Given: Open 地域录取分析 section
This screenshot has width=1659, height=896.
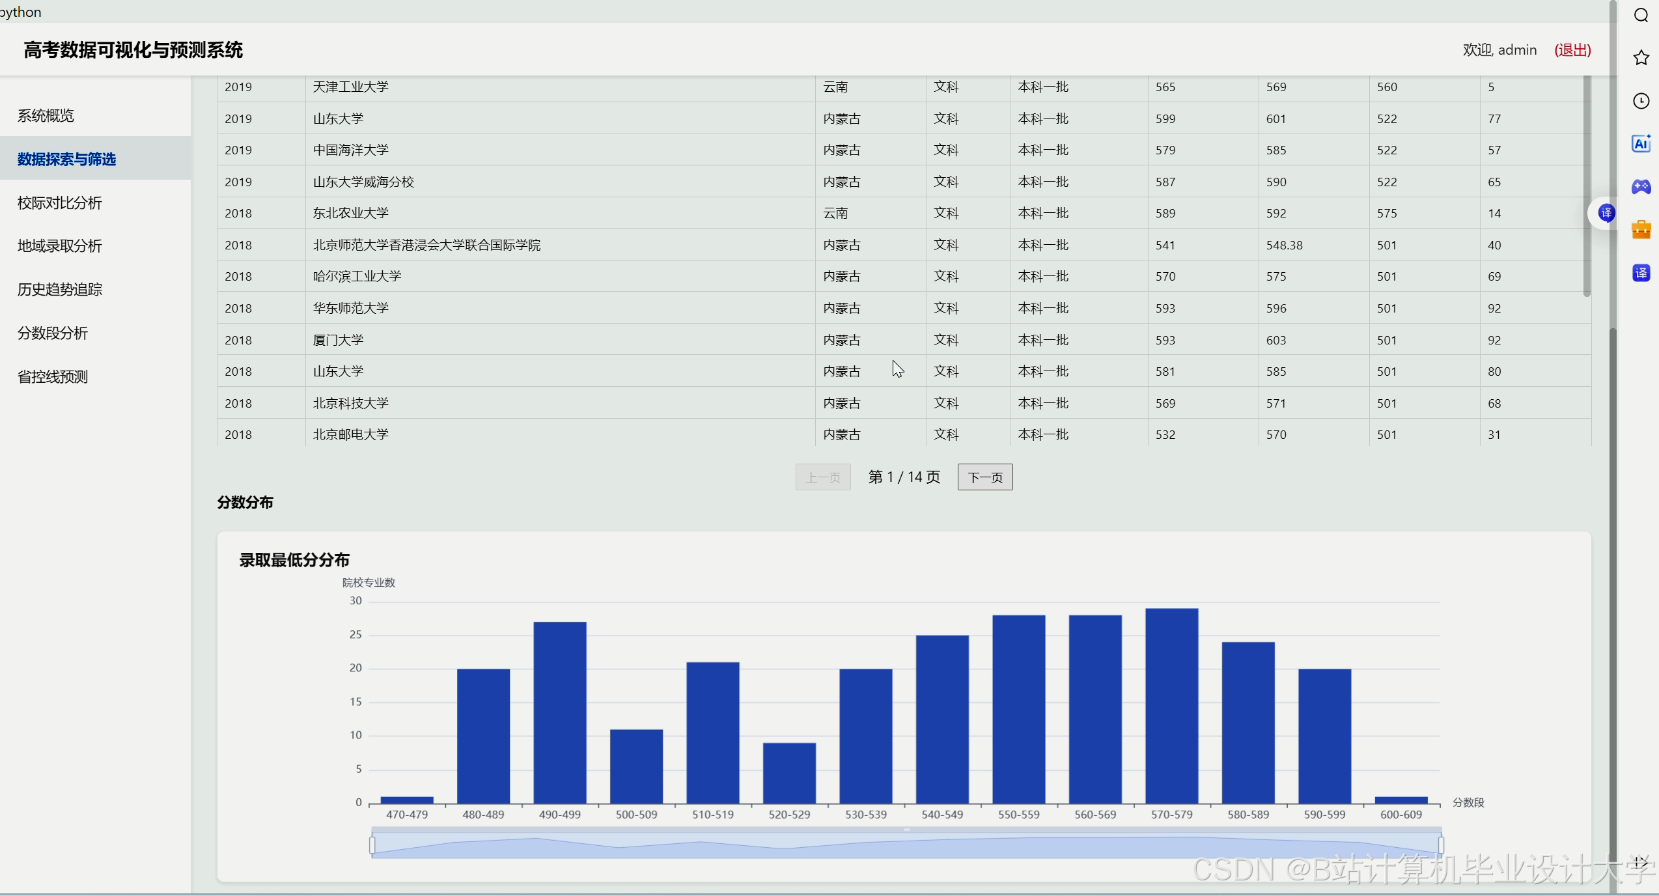Looking at the screenshot, I should [60, 246].
